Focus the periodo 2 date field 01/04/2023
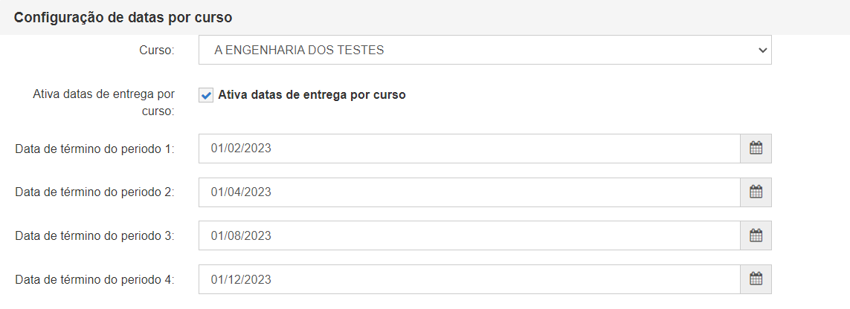 (x=469, y=192)
